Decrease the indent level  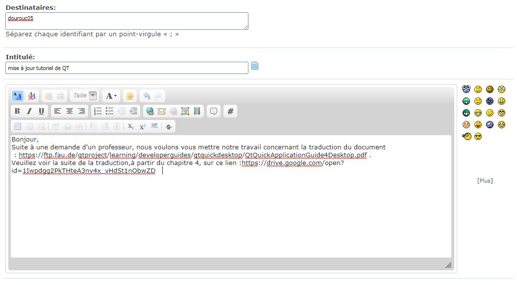point(122,111)
